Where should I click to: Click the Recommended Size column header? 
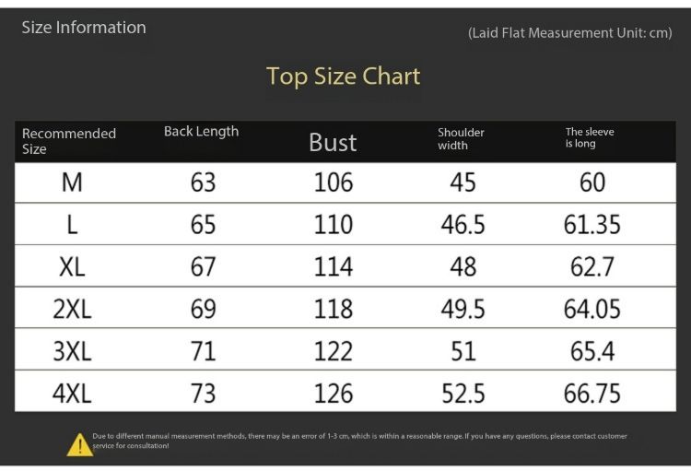point(69,141)
